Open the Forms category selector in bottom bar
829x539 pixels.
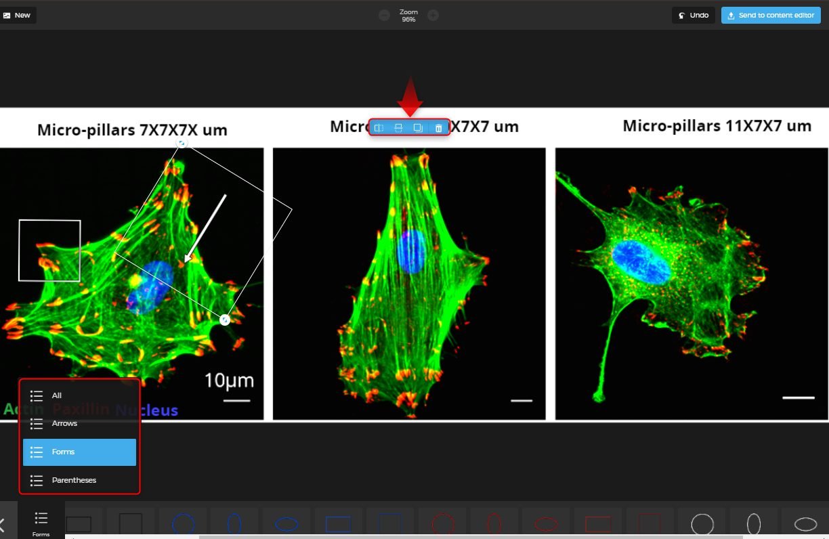click(x=41, y=521)
